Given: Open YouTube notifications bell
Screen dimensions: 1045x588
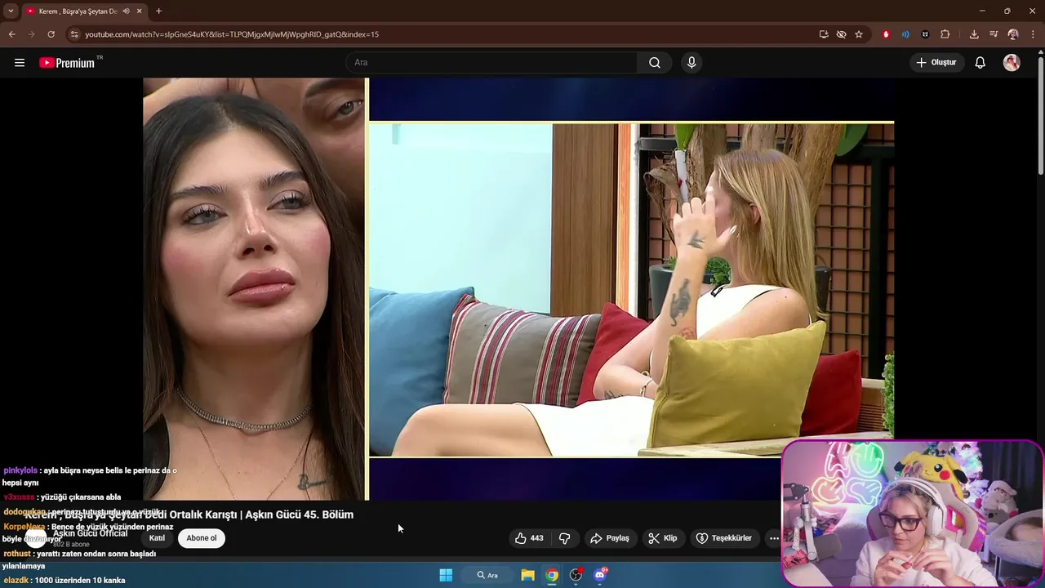Looking at the screenshot, I should [981, 63].
